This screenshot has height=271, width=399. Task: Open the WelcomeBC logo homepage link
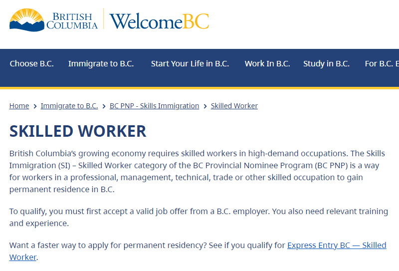159,21
